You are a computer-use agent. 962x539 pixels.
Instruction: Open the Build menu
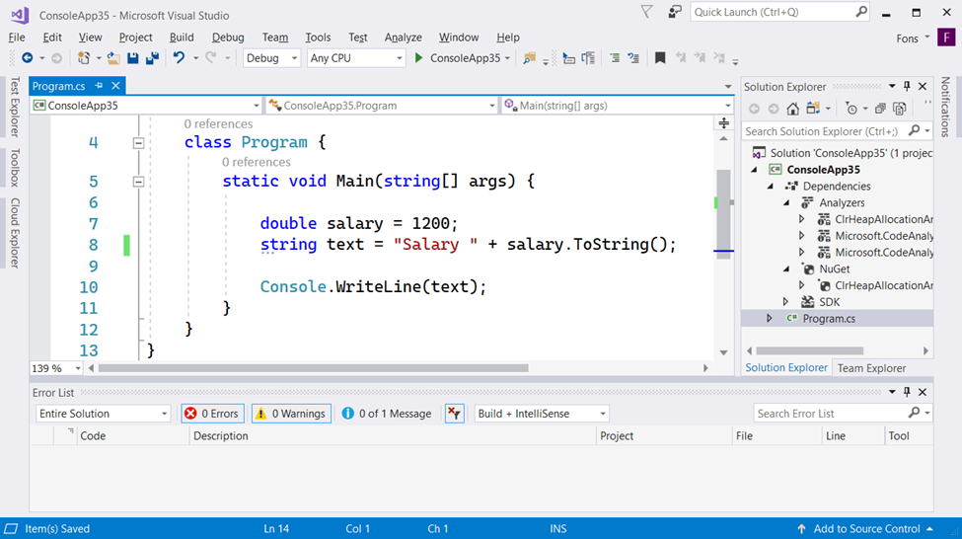click(x=182, y=38)
